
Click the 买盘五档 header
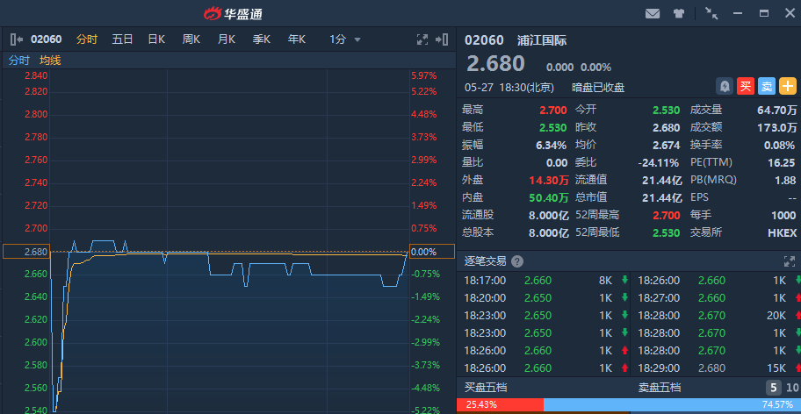[486, 388]
